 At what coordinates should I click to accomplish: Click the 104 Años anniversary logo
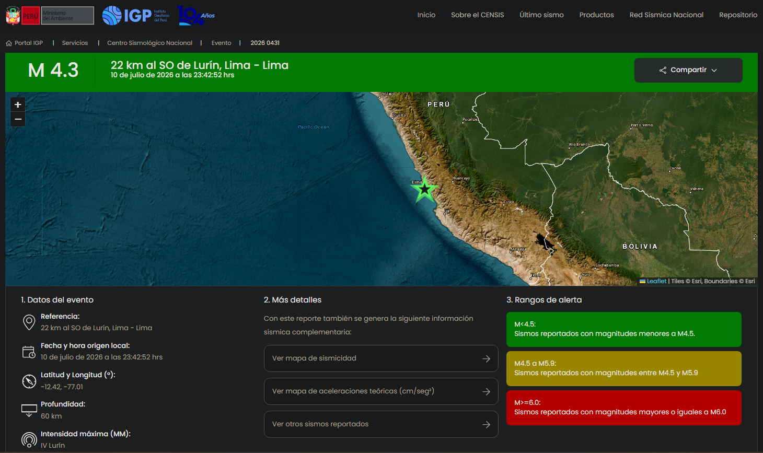tap(196, 16)
